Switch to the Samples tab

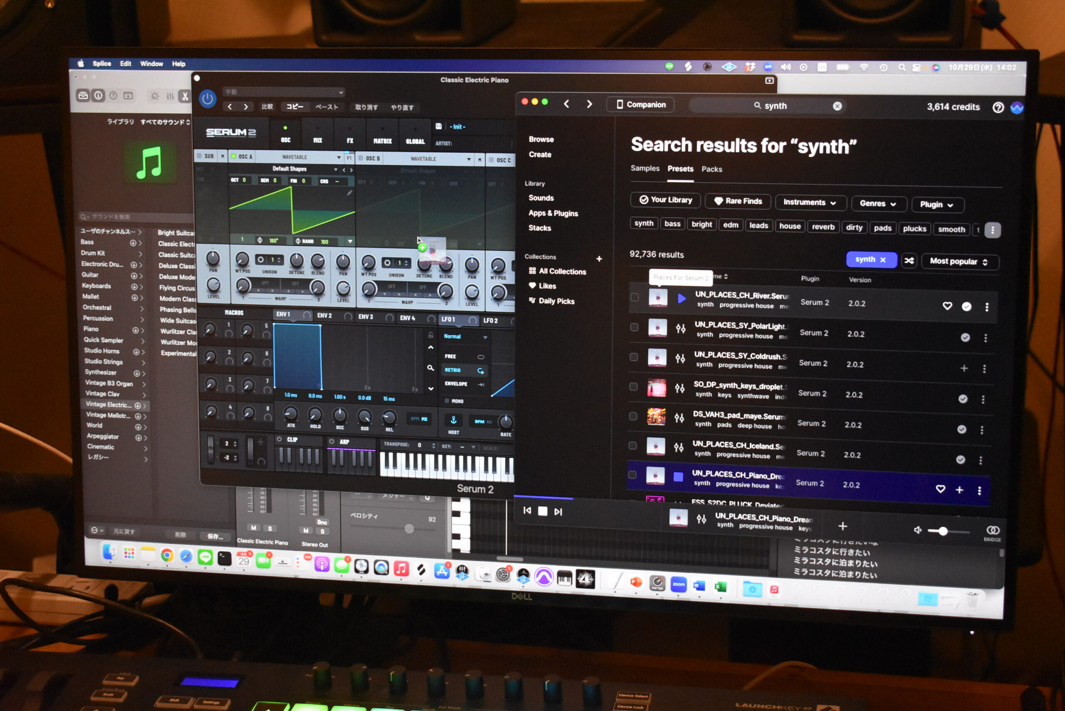(x=645, y=168)
